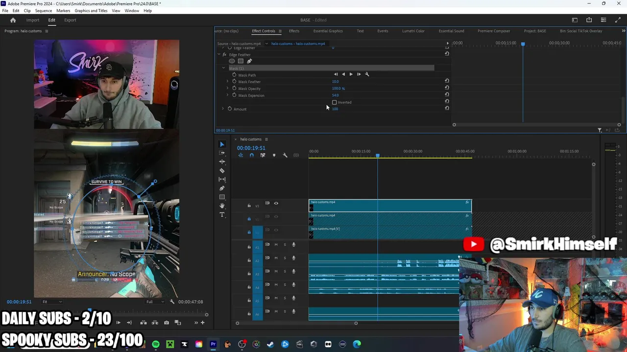Toggle the Inverted mask checkbox
The width and height of the screenshot is (627, 352).
tap(335, 102)
